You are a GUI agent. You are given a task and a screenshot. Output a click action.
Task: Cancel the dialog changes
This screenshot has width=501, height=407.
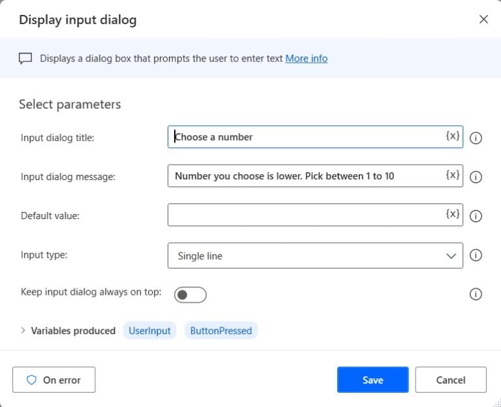(x=451, y=380)
